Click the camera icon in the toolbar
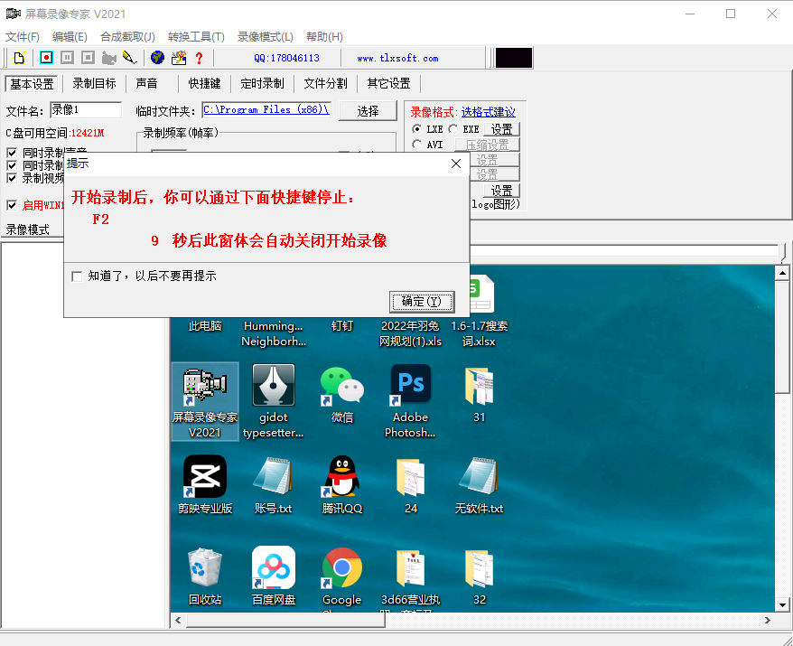Viewport: 793px width, 646px height. [109, 58]
